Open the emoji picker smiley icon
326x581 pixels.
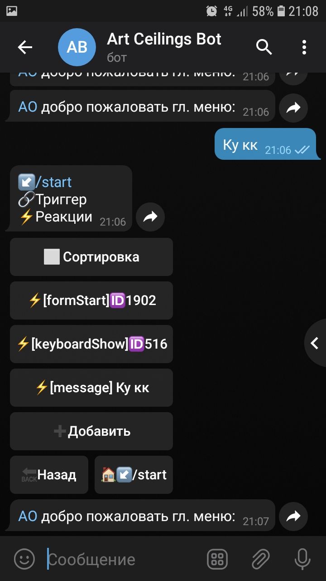tap(24, 559)
